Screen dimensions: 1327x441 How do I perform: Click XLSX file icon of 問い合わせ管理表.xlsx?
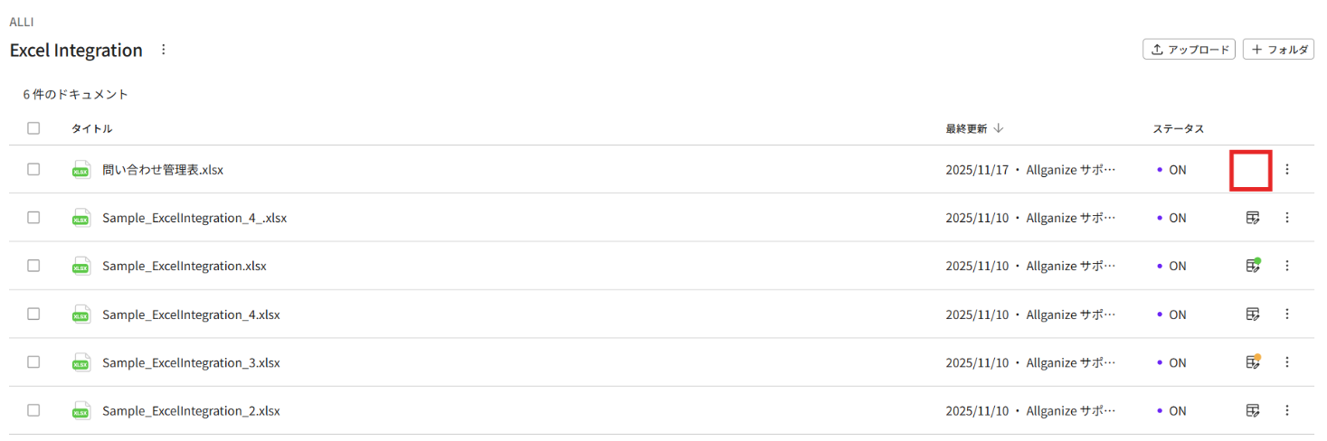pos(81,170)
